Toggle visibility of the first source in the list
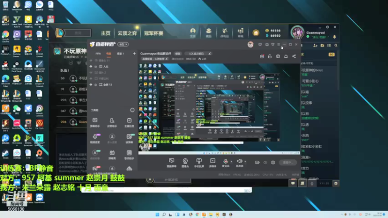 91,60
